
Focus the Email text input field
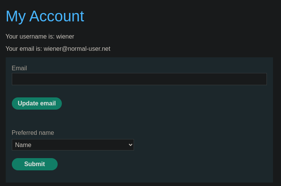click(139, 79)
